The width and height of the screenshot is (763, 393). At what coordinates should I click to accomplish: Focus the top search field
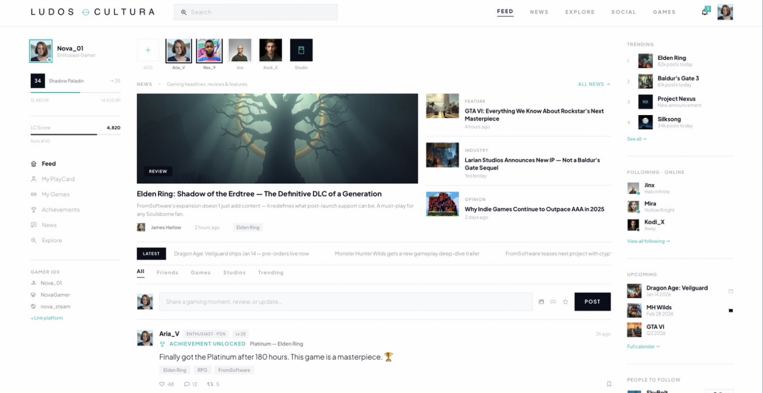click(256, 12)
